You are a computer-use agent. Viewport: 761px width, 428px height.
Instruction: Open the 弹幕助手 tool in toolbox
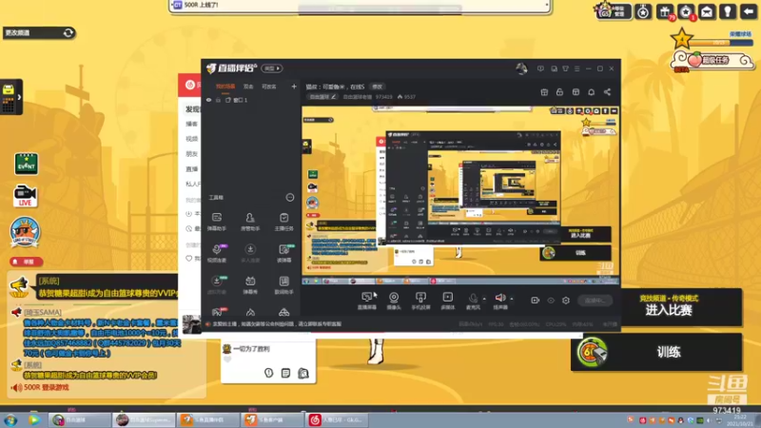pyautogui.click(x=217, y=222)
